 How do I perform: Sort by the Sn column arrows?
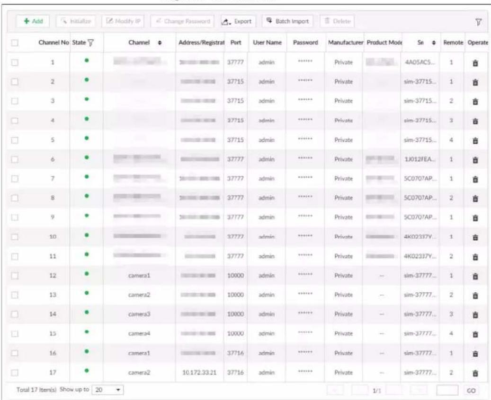[x=434, y=43]
